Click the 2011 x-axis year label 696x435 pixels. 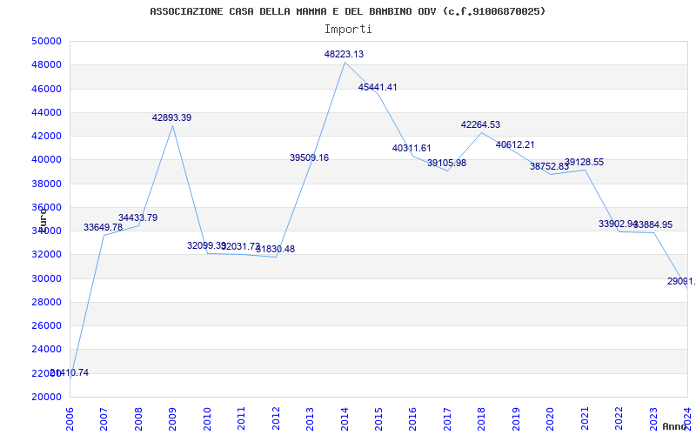242,419
